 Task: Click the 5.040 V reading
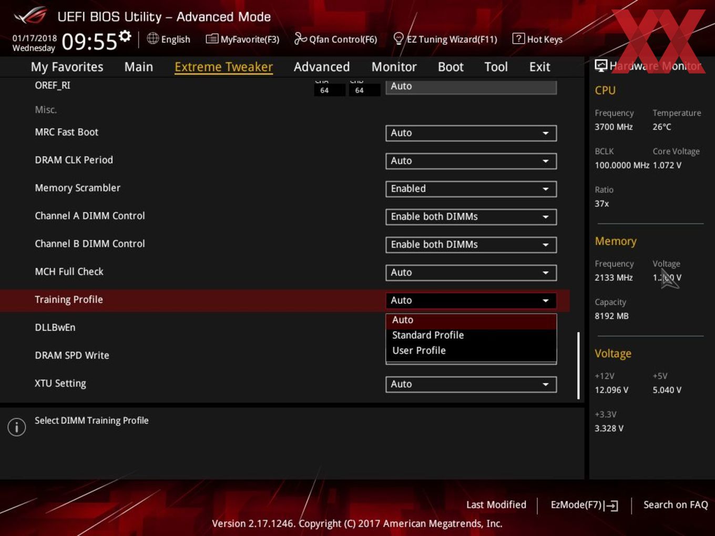pyautogui.click(x=667, y=390)
